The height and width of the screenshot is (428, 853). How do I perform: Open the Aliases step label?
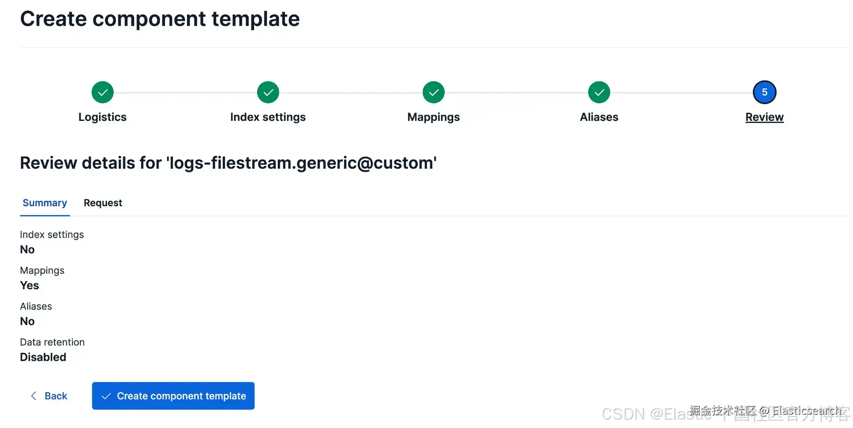[x=599, y=117]
